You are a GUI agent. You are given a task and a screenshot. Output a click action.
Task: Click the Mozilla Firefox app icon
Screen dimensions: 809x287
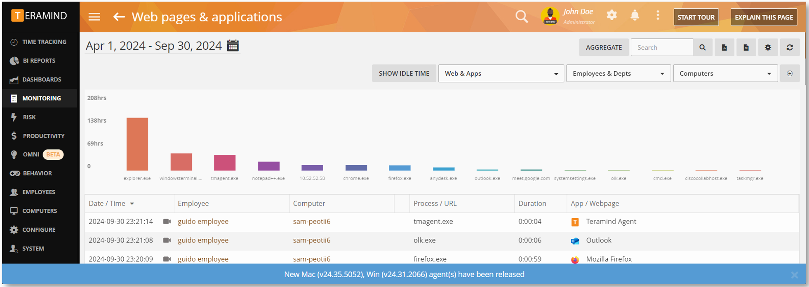(x=575, y=259)
